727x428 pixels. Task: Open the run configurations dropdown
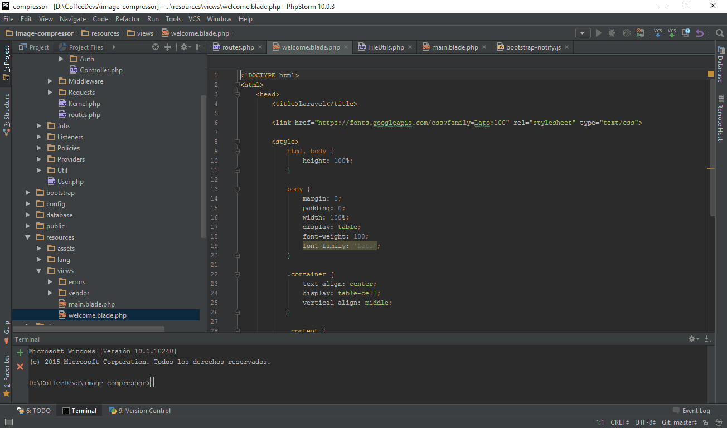coord(583,33)
